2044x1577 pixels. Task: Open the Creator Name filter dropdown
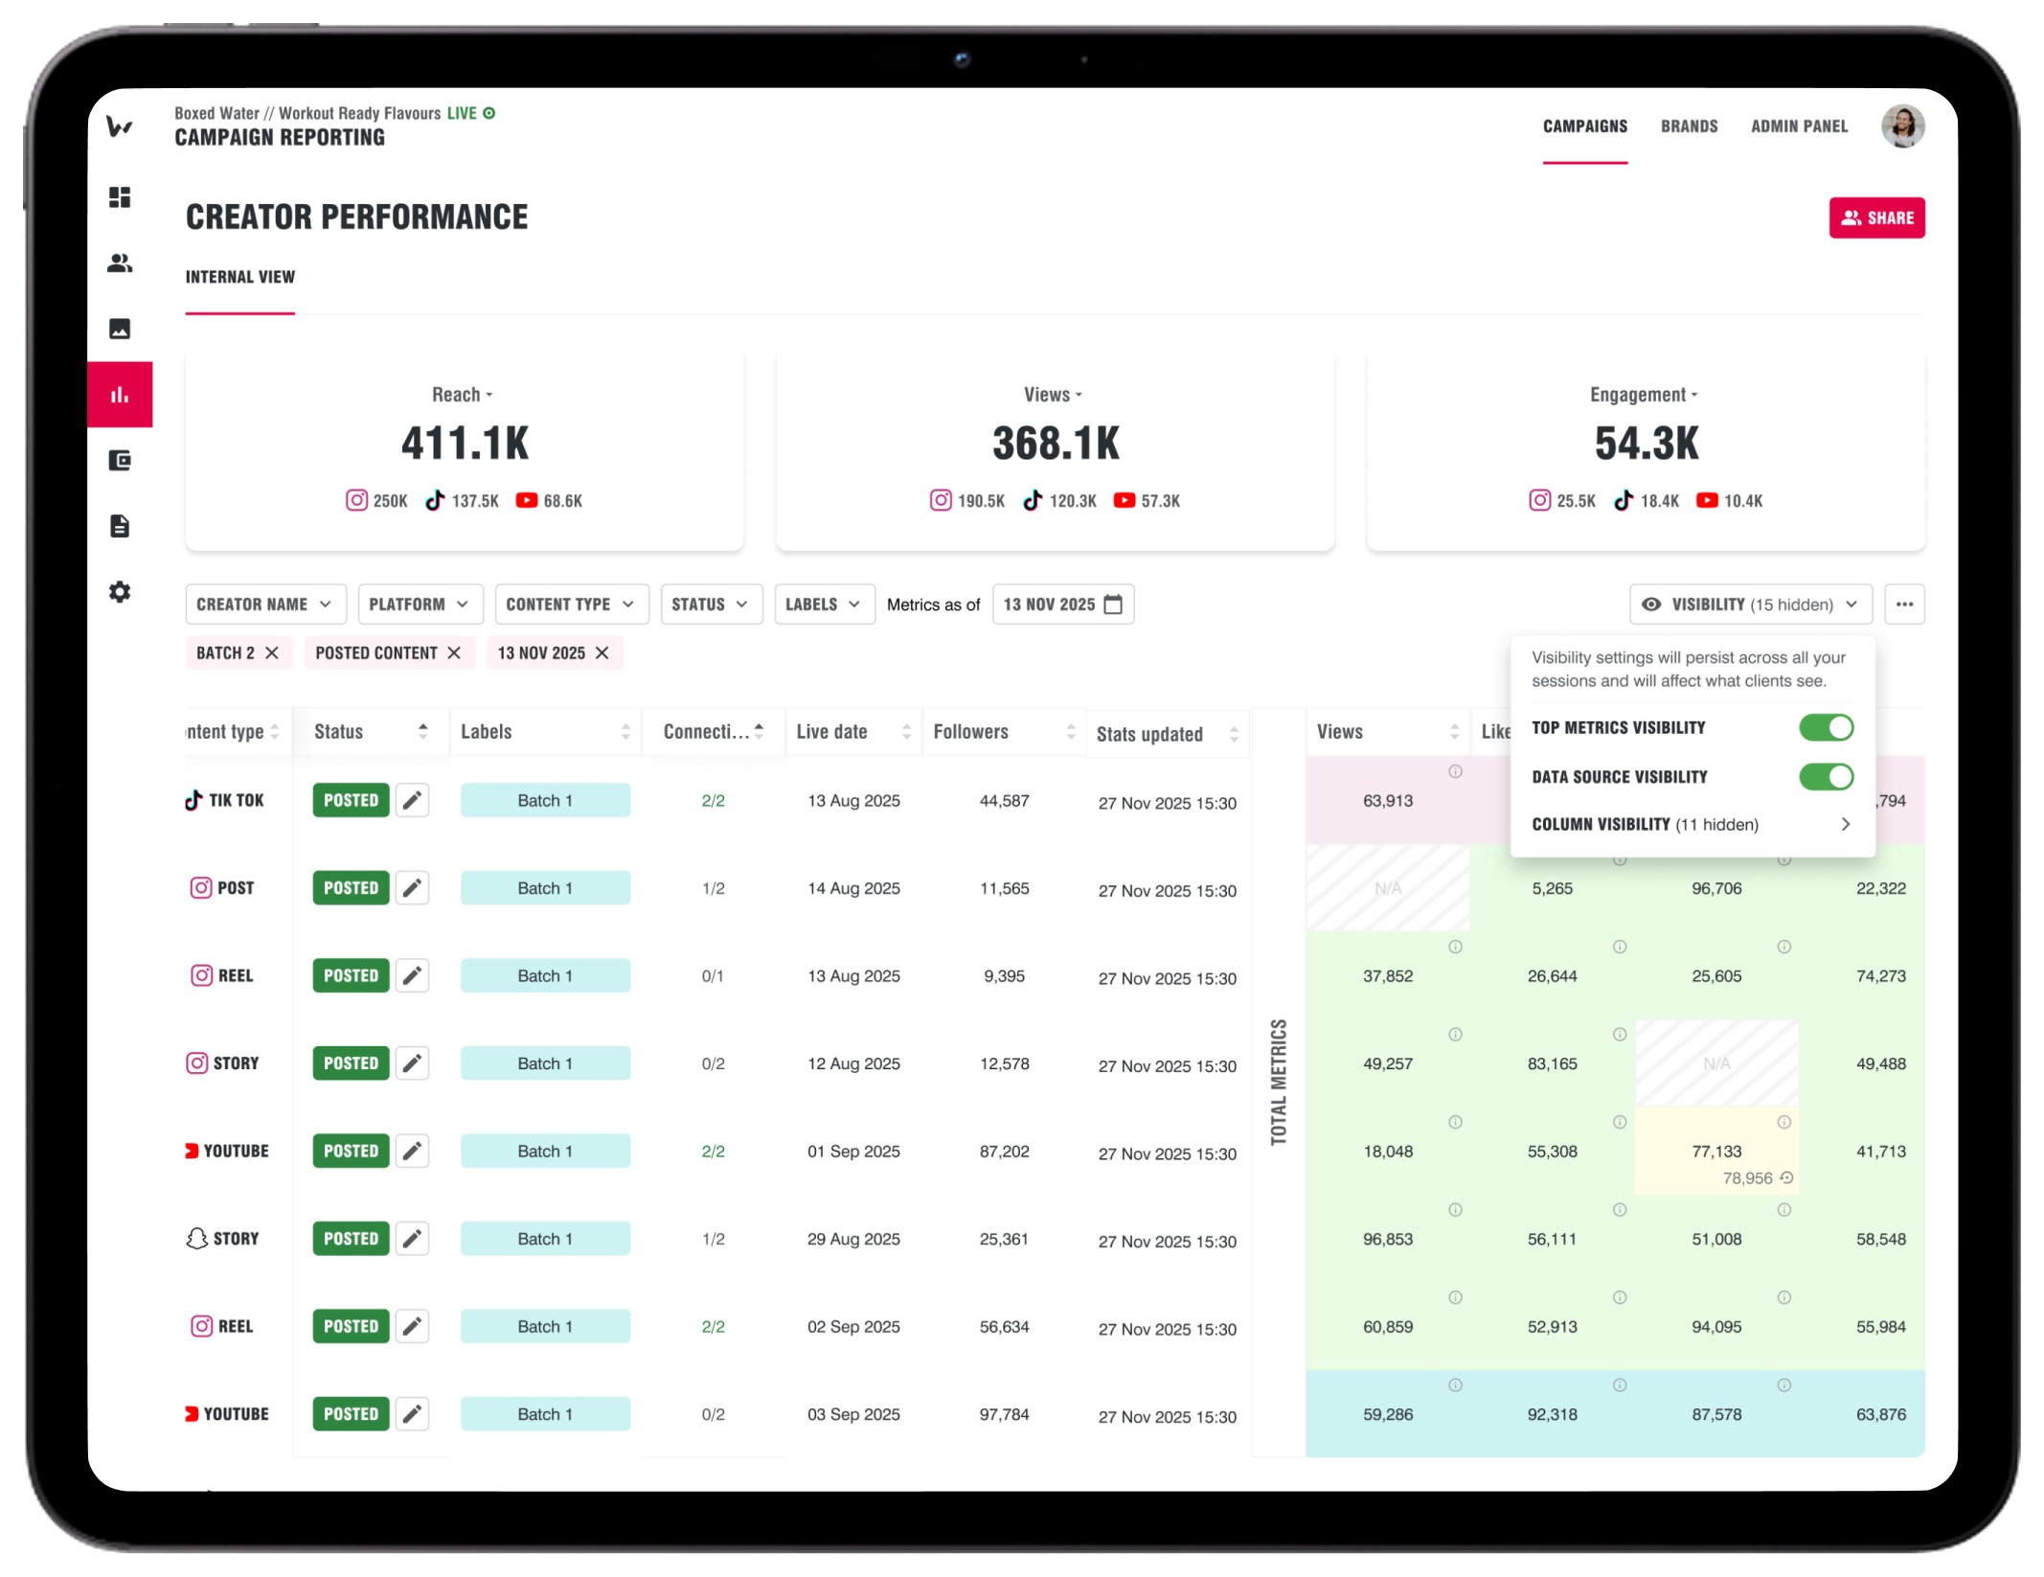(263, 605)
